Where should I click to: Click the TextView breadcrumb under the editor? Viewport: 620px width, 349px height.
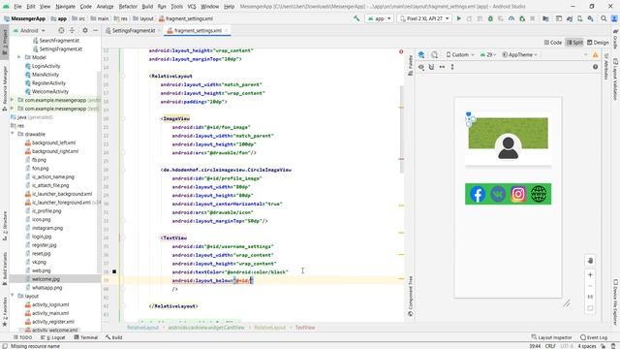pos(305,328)
